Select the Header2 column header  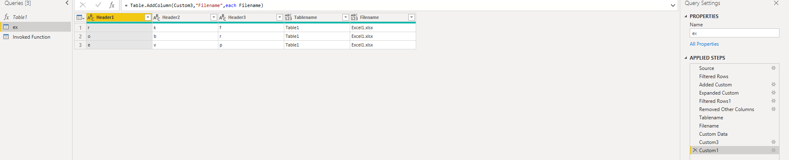185,17
